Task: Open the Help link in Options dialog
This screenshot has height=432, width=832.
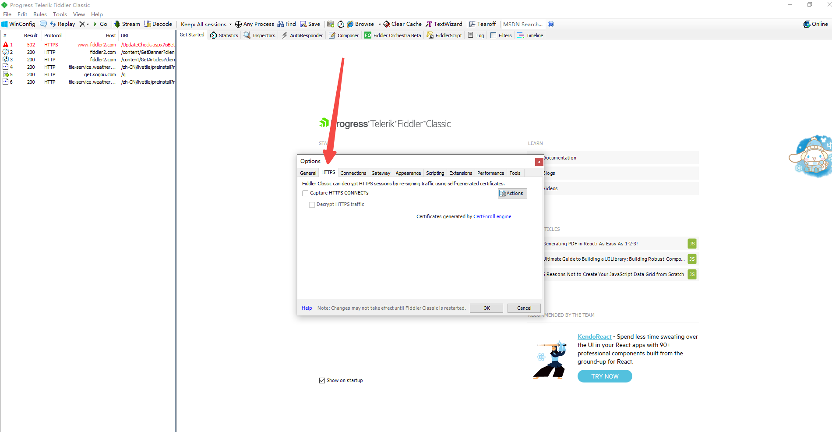Action: 307,308
